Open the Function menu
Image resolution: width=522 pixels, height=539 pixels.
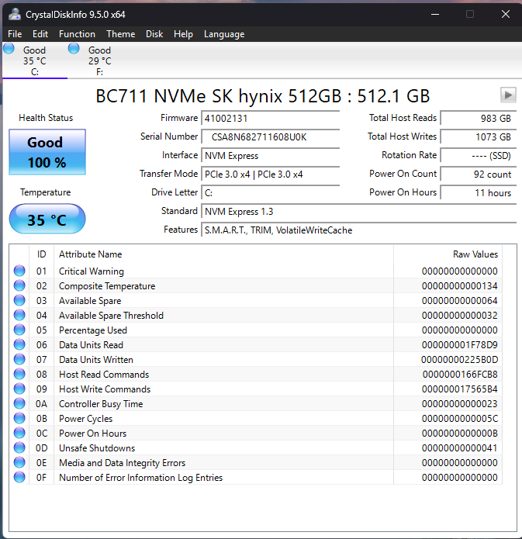77,34
